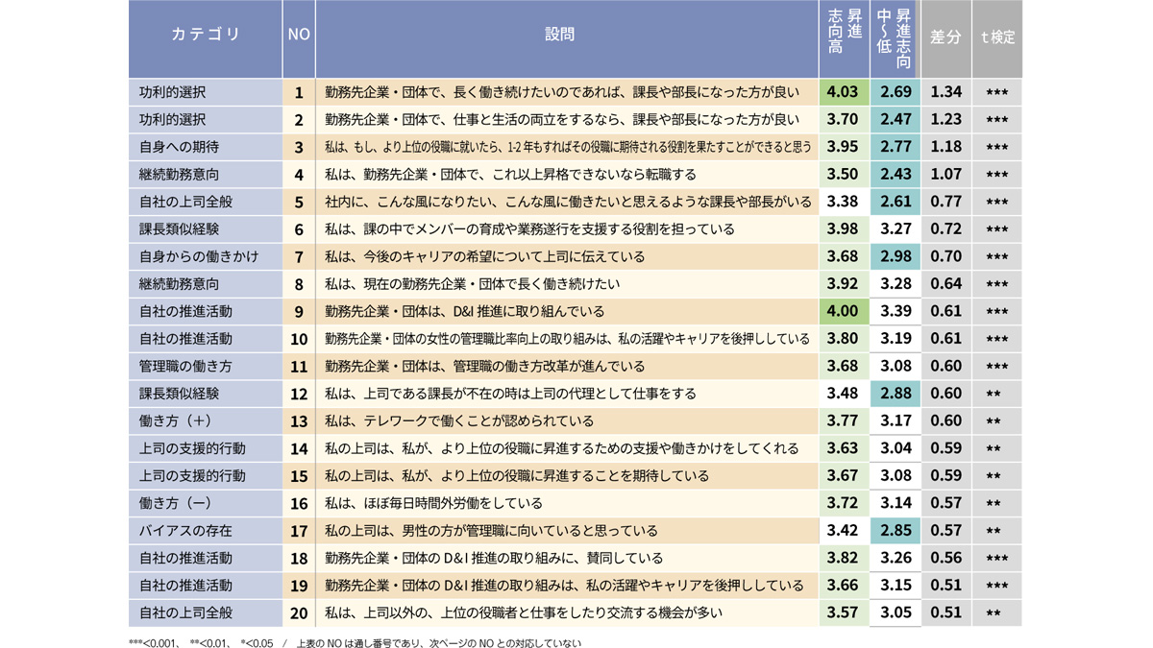The image size is (1153, 648).
Task: Select the question about 'メンバーの育成や業務遂行'
Action: 567,229
